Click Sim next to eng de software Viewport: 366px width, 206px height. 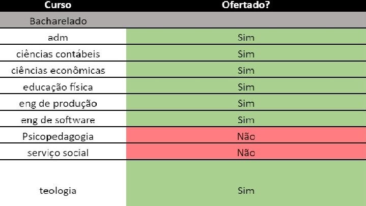[246, 119]
